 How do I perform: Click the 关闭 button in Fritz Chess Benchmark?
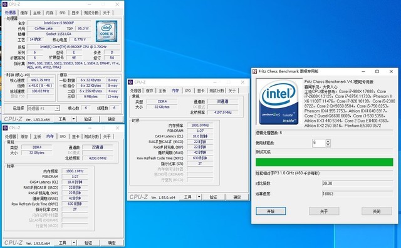coord(377,211)
